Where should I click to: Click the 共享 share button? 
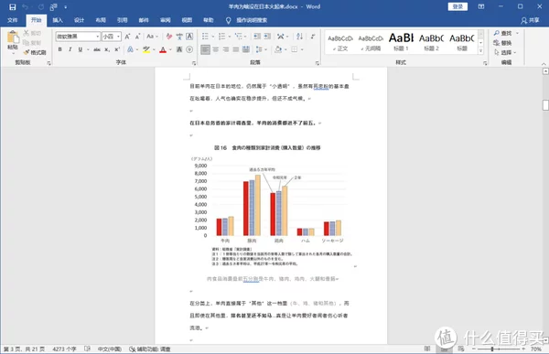click(x=530, y=20)
